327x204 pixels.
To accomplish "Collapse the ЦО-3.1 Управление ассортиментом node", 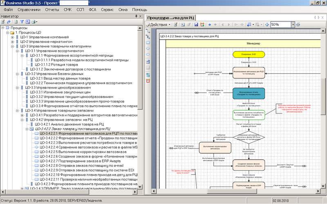I will click(x=17, y=51).
